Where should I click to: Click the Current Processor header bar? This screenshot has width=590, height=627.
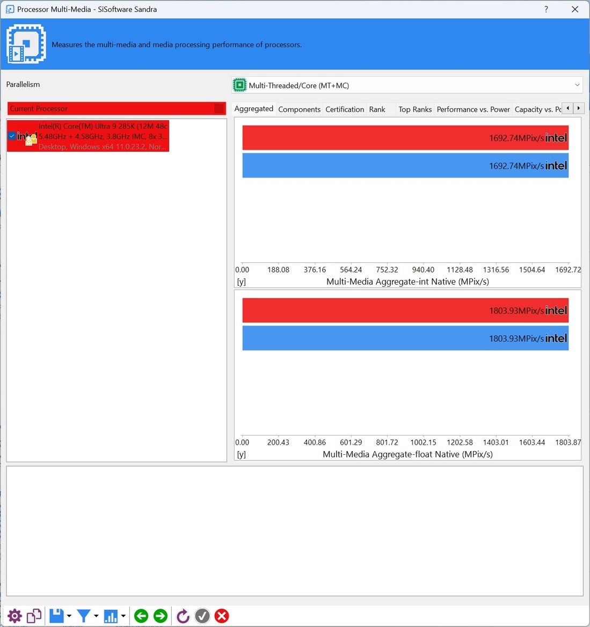116,108
